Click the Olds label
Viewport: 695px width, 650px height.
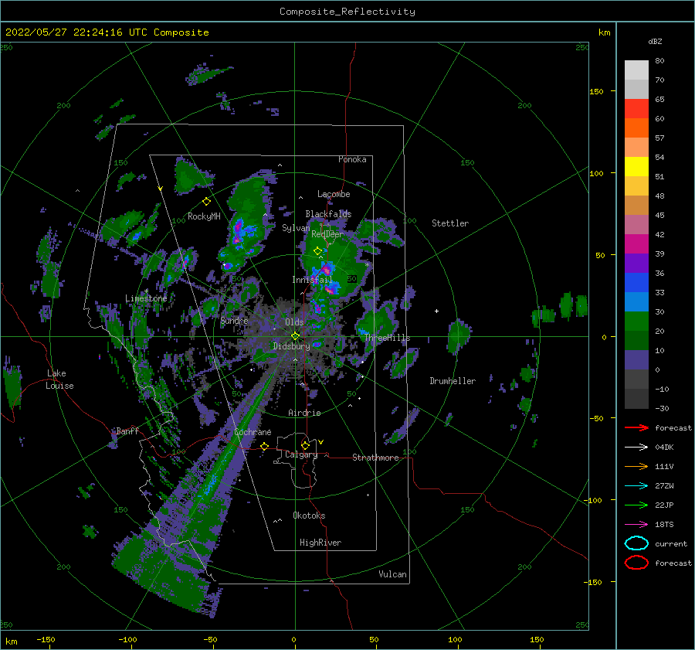click(294, 322)
